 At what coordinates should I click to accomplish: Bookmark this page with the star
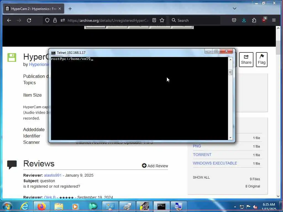162,20
